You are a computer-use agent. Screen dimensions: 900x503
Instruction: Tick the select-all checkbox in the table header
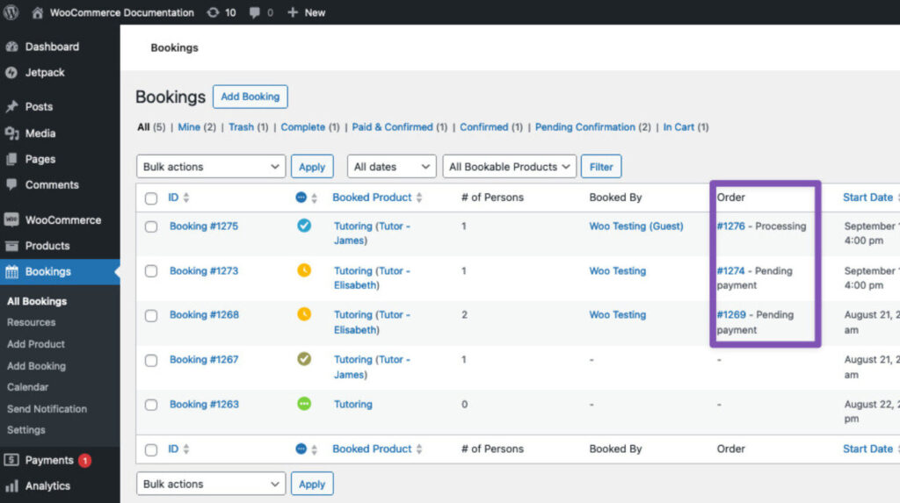(151, 198)
